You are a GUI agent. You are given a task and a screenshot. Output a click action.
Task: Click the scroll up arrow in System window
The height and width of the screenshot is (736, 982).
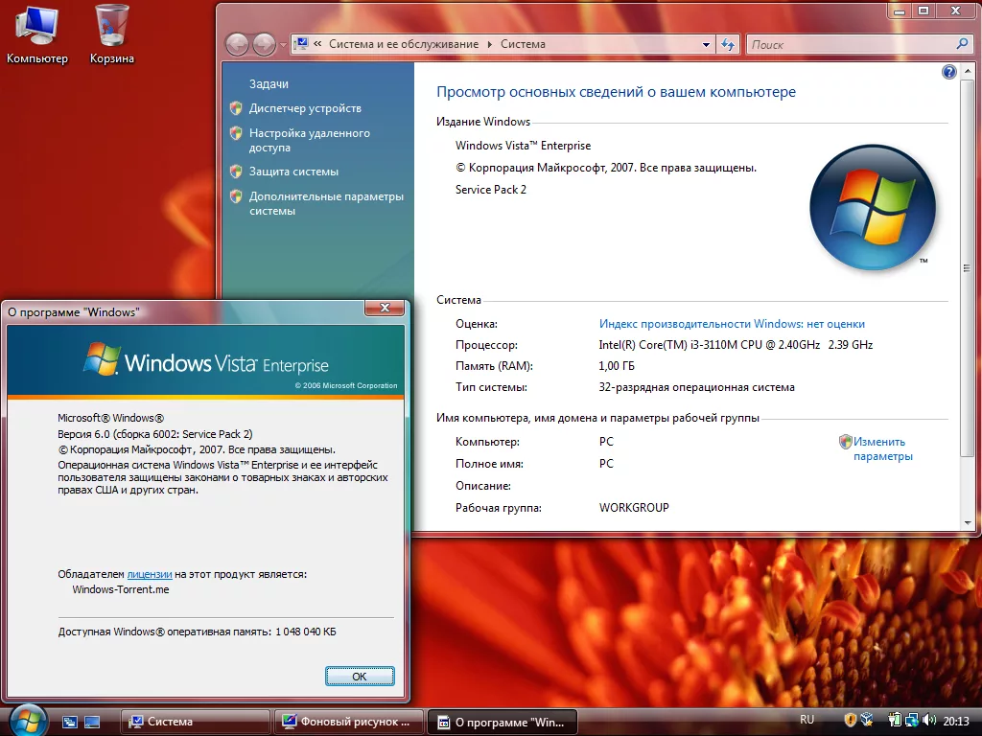pyautogui.click(x=968, y=71)
